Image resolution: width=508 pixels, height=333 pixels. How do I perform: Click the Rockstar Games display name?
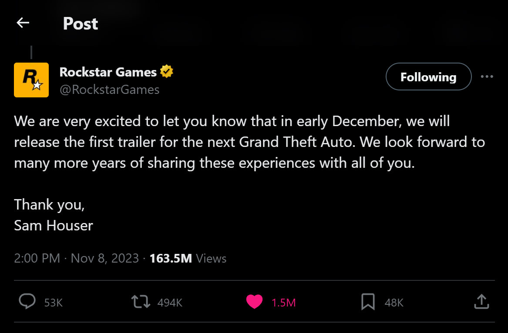click(x=107, y=72)
